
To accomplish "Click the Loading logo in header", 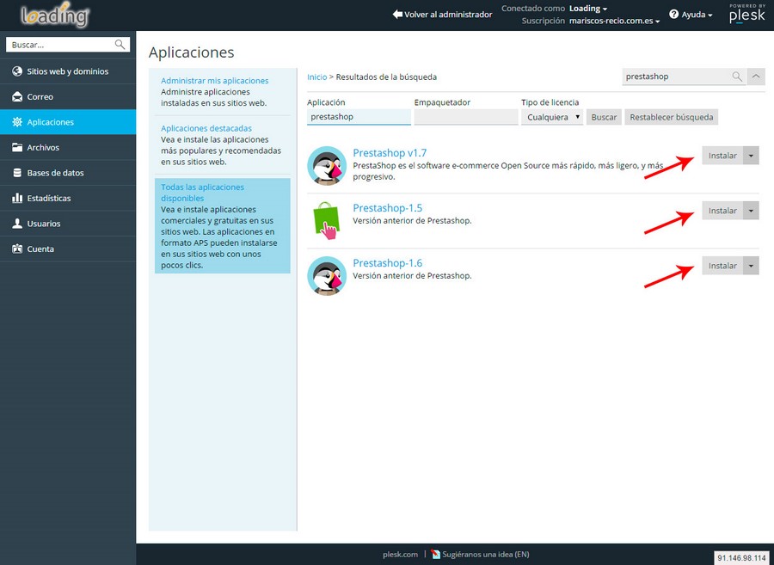I will click(x=55, y=15).
